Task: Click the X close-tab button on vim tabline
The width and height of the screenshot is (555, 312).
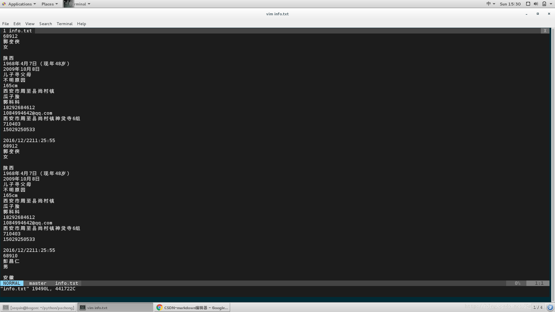Action: pyautogui.click(x=545, y=31)
